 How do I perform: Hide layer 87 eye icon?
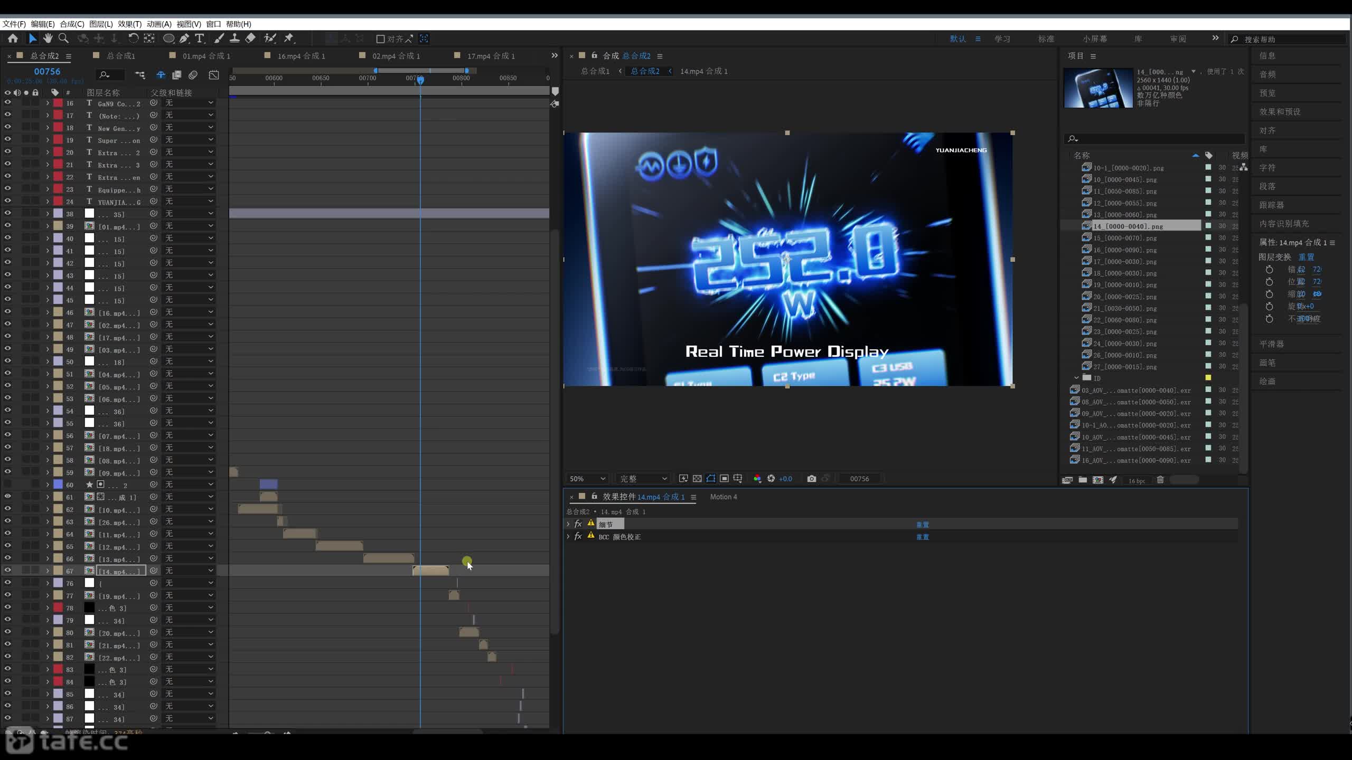coord(7,718)
